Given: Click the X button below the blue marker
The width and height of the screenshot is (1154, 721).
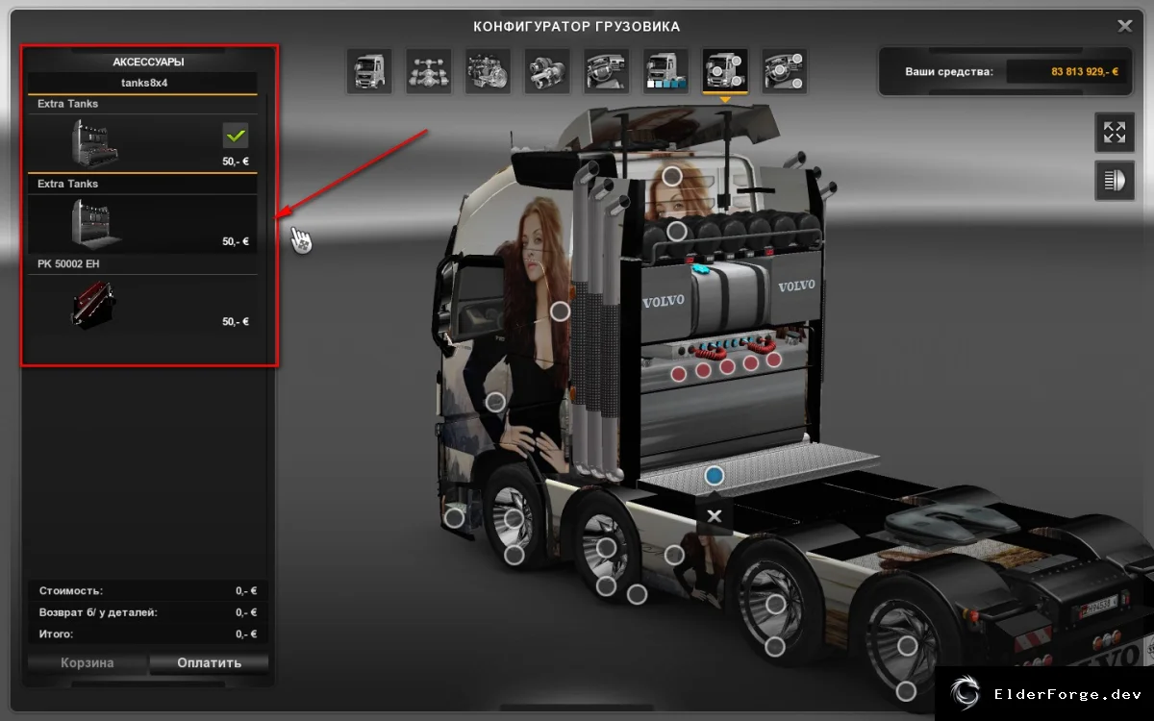Looking at the screenshot, I should point(714,516).
